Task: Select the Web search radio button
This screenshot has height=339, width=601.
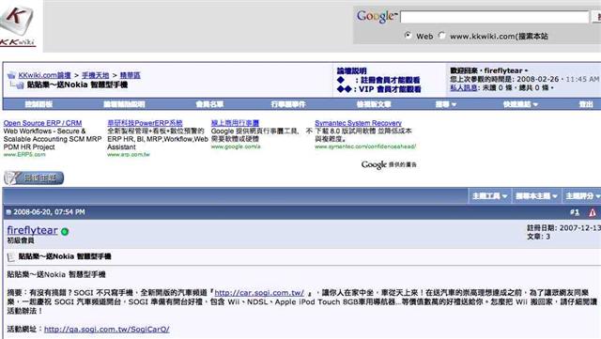Action: coord(408,36)
